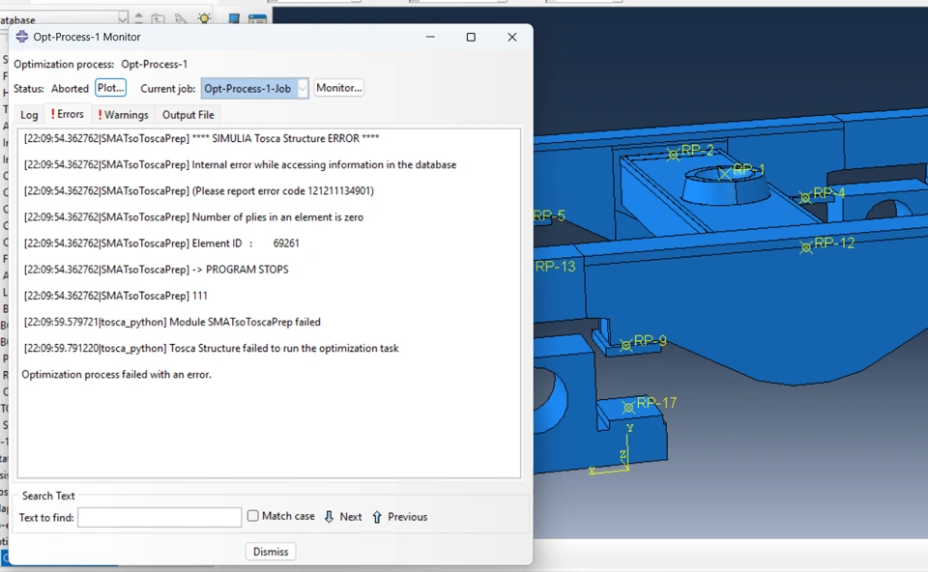928x572 pixels.
Task: Click the Opt-Process-1 Monitor title bar icon
Action: tap(22, 37)
